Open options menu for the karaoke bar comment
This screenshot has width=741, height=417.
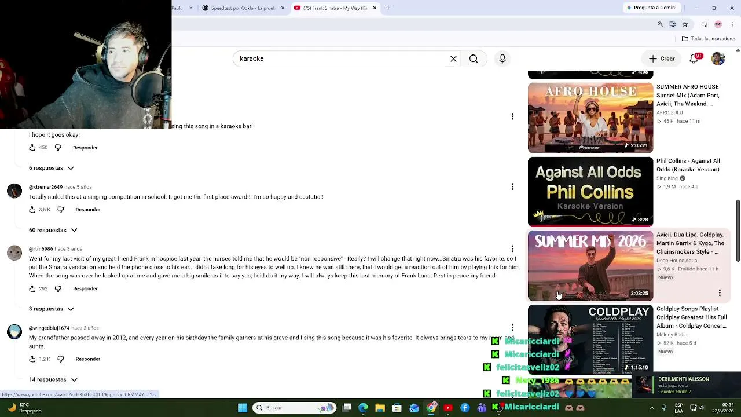point(512,116)
